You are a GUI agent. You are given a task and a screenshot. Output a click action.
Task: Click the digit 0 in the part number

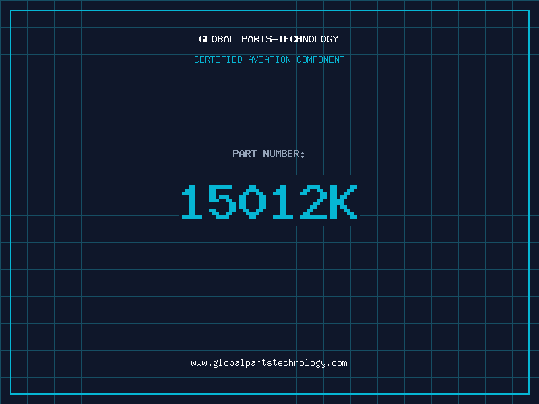coord(253,202)
